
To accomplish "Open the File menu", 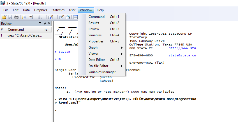I will (x=6, y=10).
